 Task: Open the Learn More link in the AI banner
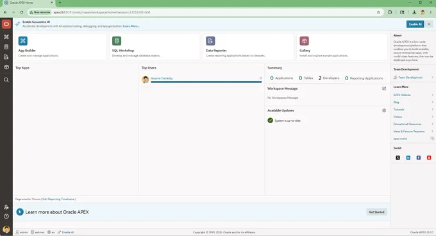click(x=131, y=26)
